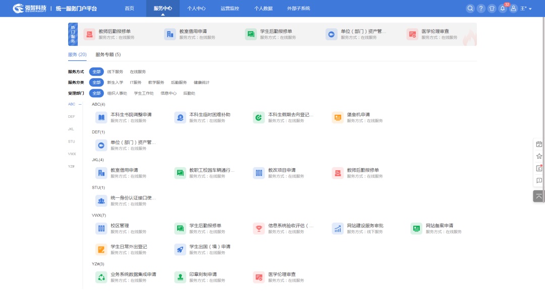The height and width of the screenshot is (291, 545).
Task: Click the T-shirt theme skin icon
Action: pyautogui.click(x=492, y=9)
